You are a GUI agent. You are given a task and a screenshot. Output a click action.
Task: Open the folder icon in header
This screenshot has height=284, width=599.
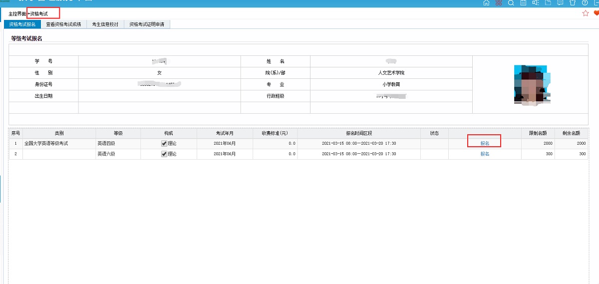[548, 3]
